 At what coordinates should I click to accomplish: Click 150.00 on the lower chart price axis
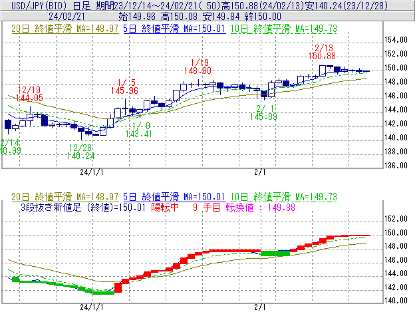396,233
